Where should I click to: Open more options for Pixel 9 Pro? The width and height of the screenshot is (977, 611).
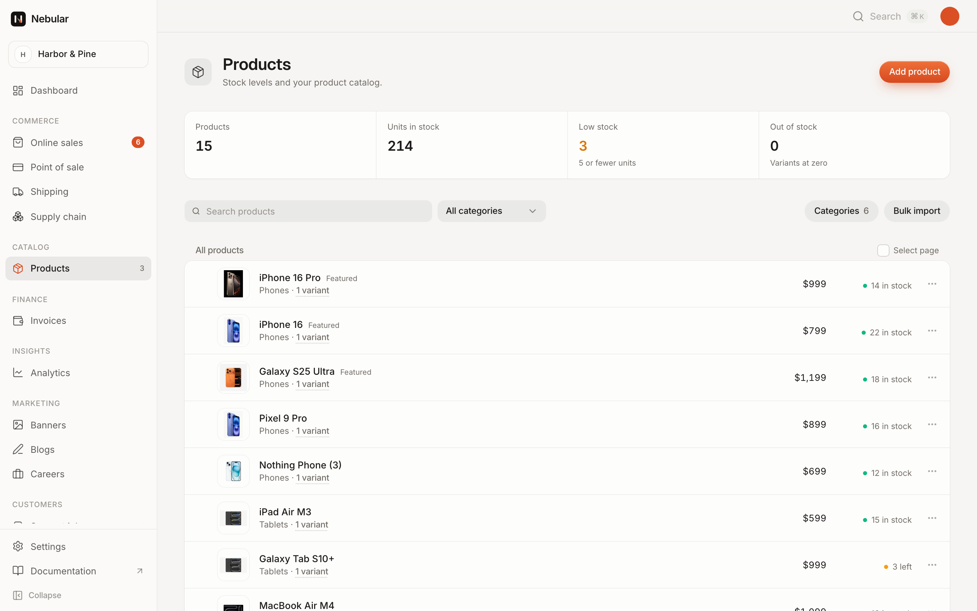pos(932,425)
